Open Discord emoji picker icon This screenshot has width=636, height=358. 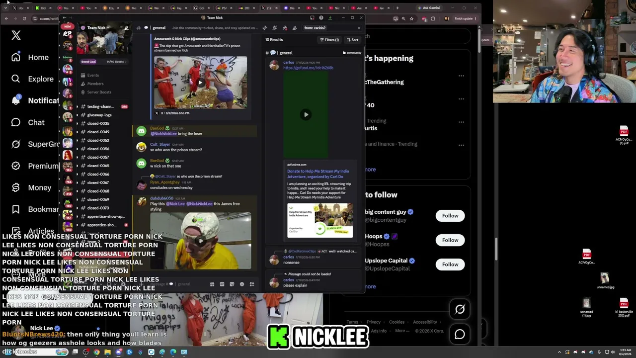click(x=242, y=284)
